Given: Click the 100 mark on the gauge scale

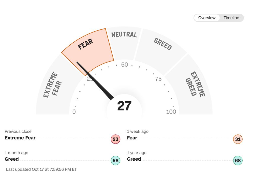Looking at the screenshot, I should tap(171, 112).
